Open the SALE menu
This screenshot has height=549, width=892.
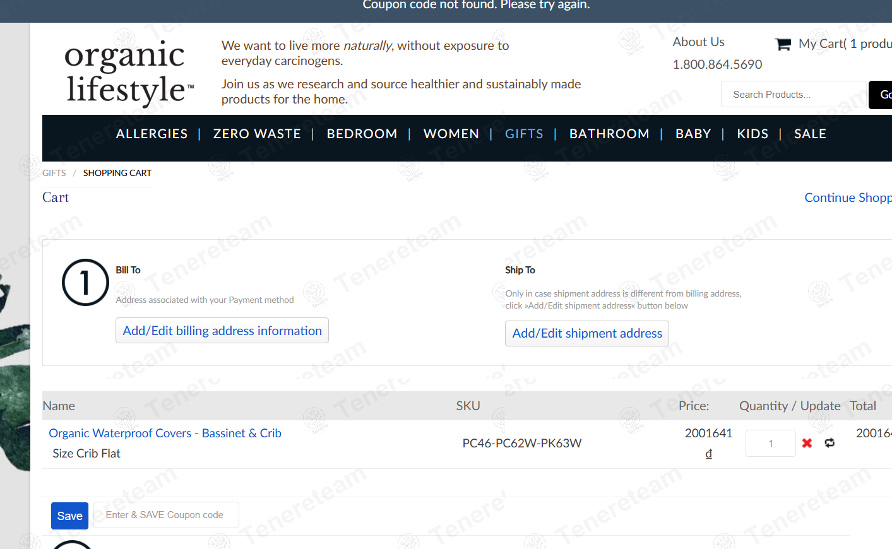pyautogui.click(x=810, y=134)
